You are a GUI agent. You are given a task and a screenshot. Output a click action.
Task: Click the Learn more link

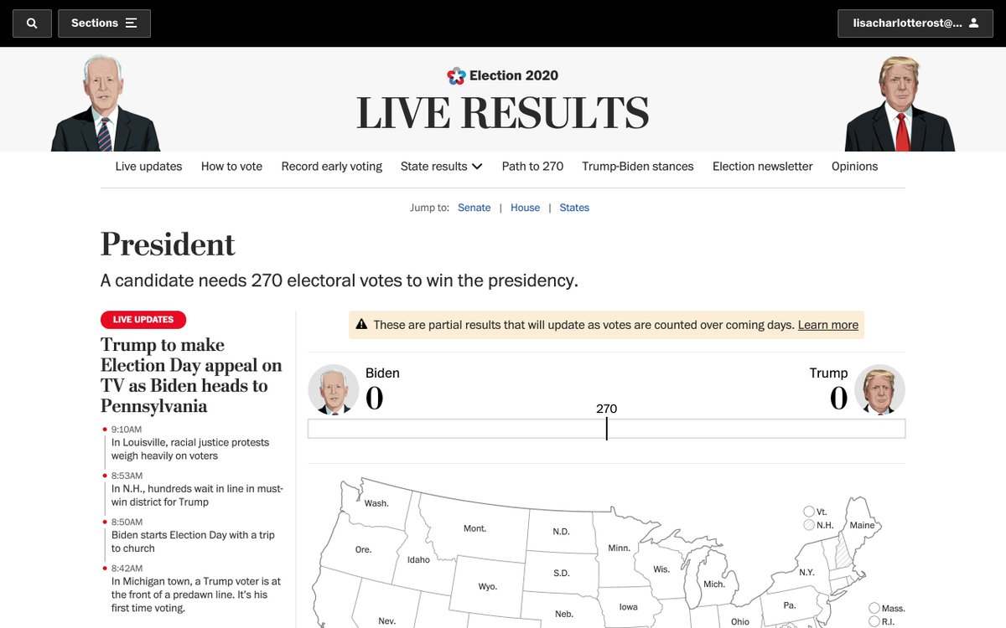click(x=827, y=325)
